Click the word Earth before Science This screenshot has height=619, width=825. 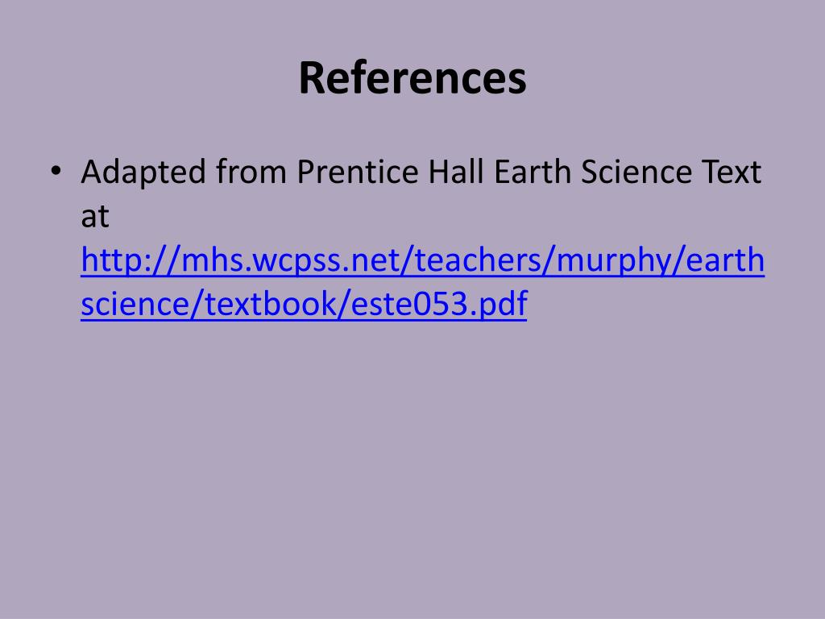coord(533,171)
